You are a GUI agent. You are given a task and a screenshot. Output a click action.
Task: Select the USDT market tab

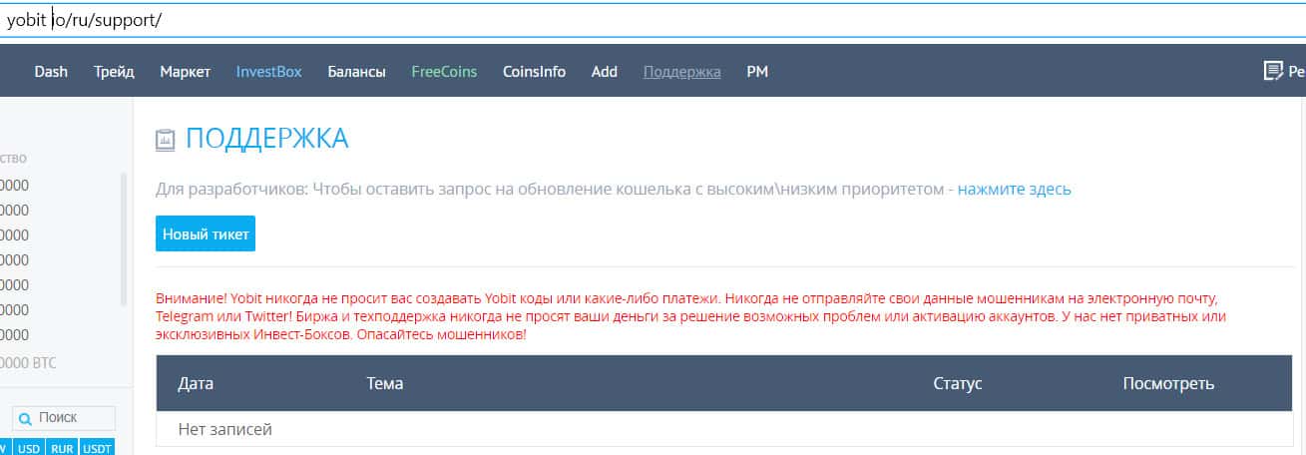pyautogui.click(x=97, y=449)
